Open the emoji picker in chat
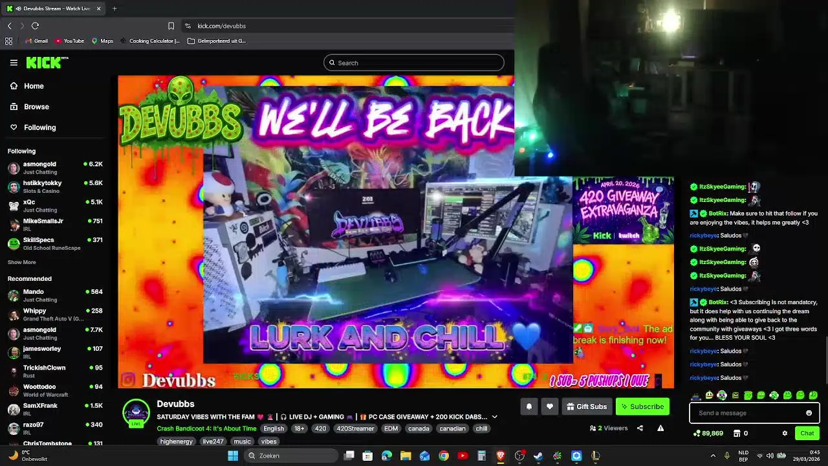828x466 pixels. pyautogui.click(x=809, y=413)
